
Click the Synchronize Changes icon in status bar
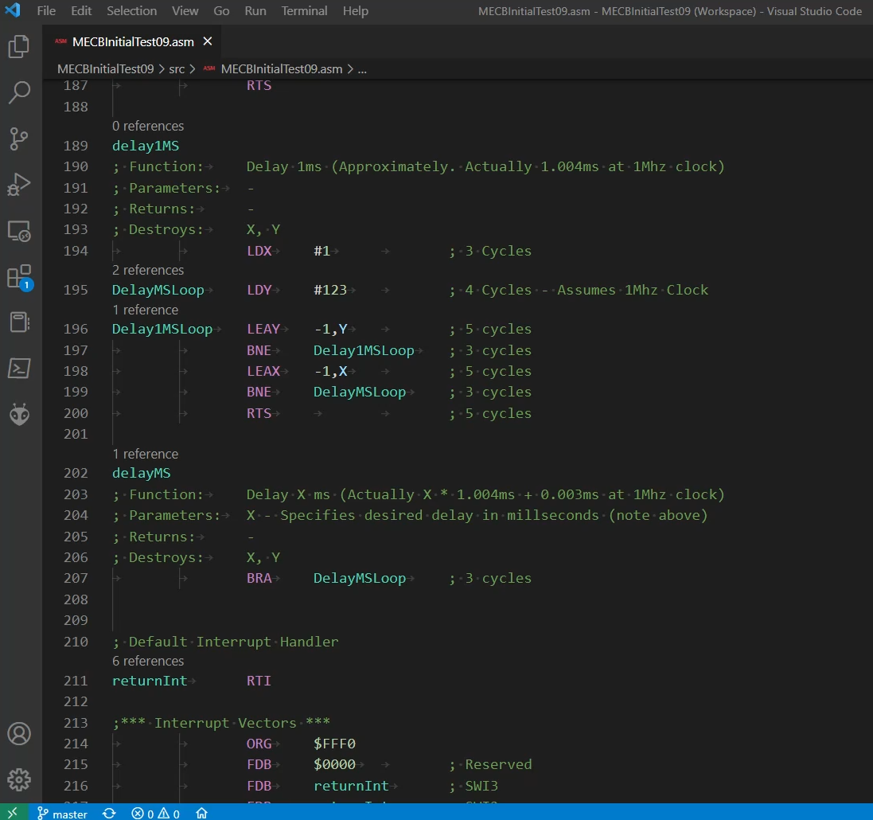click(110, 813)
